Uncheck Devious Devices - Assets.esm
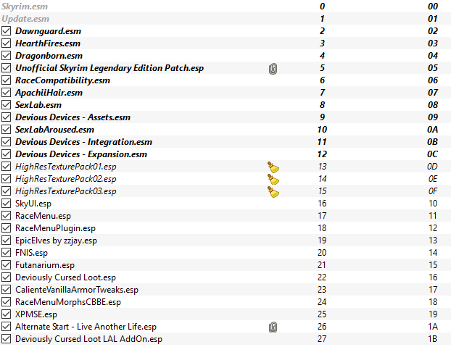This screenshot has width=451, height=347. point(6,117)
